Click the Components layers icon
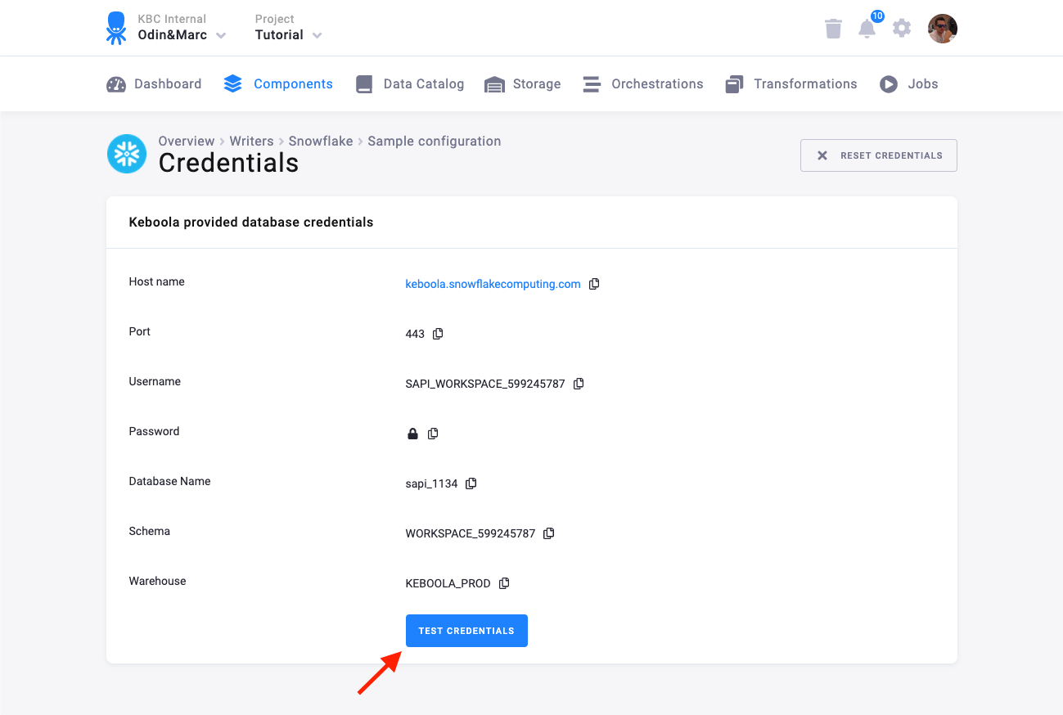1063x715 pixels. 233,84
